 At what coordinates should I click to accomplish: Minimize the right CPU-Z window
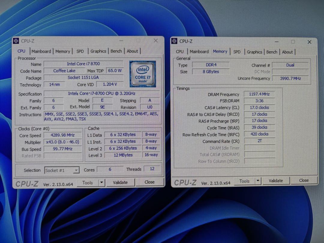(277, 42)
